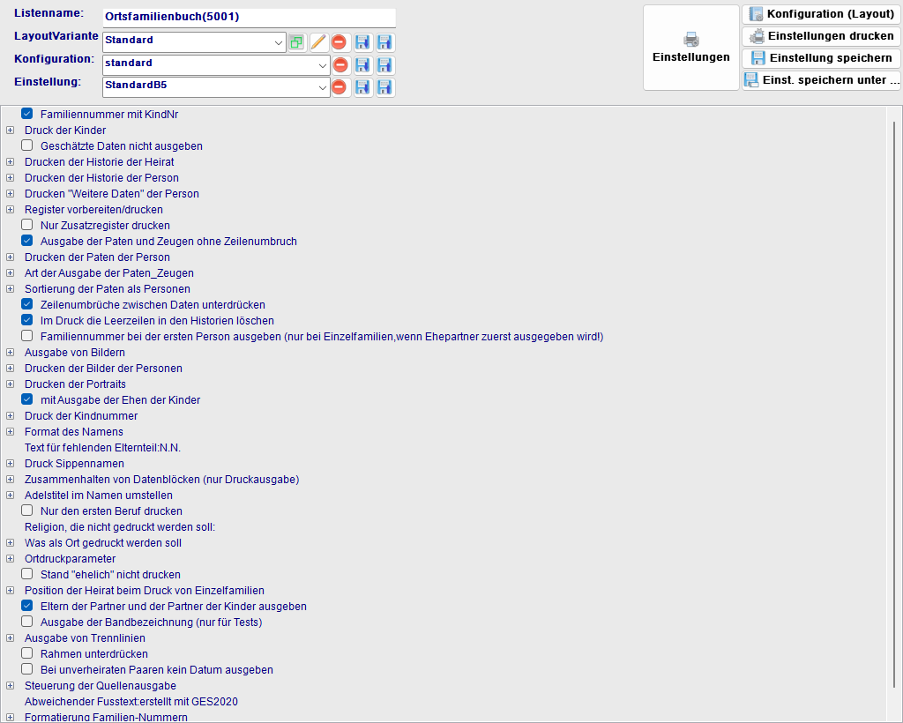
Task: Uncheck Familiennummer mit KindNr
Action: [26, 113]
